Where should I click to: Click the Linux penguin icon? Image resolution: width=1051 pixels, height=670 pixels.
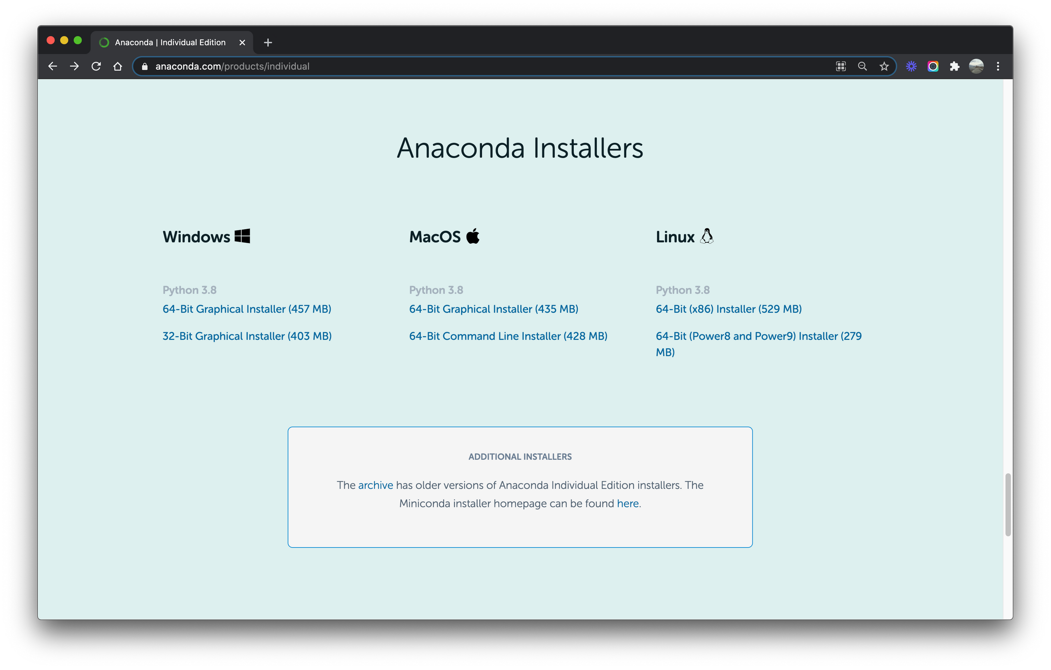pos(707,236)
